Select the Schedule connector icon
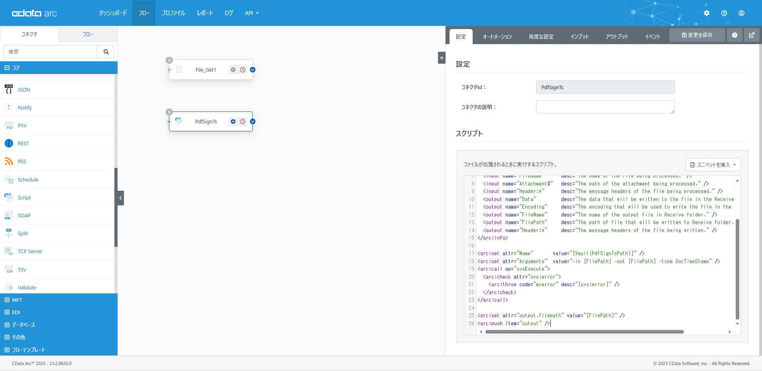Viewport: 762px width, 371px height. click(x=9, y=180)
